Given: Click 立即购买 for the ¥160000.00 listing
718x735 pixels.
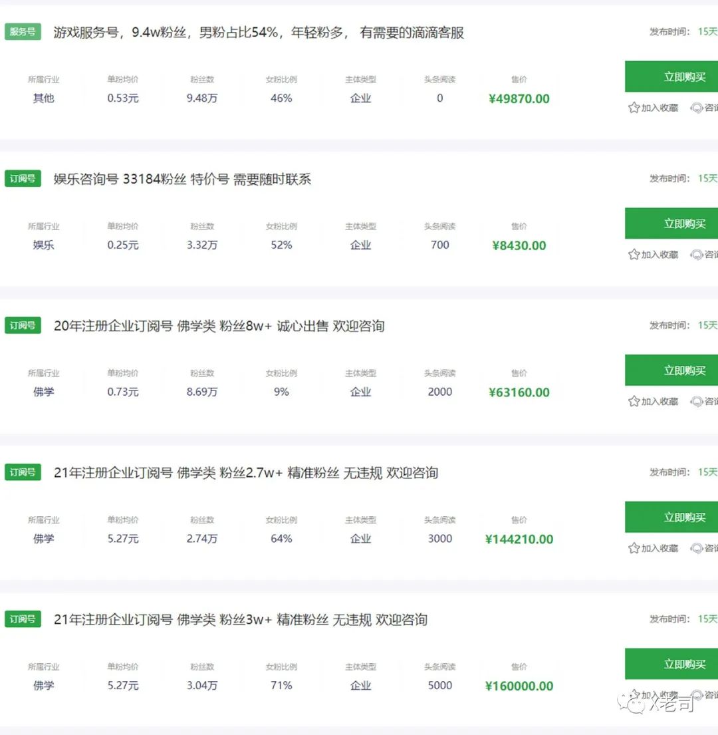Looking at the screenshot, I should [x=671, y=664].
